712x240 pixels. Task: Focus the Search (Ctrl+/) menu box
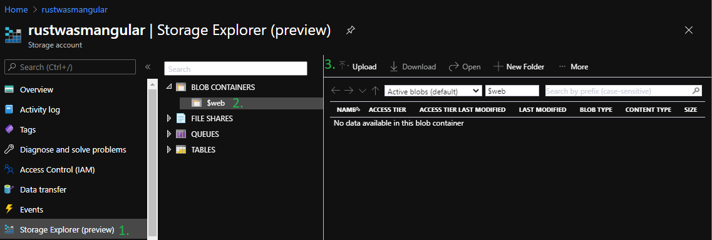click(x=70, y=67)
